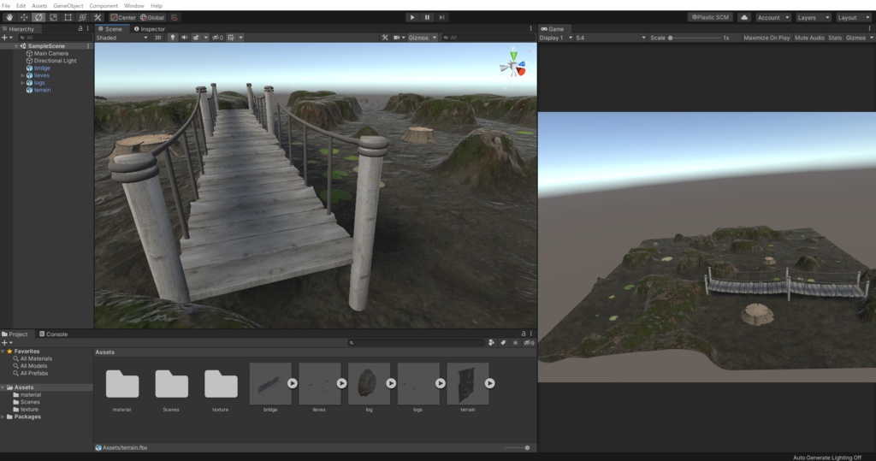Toggle grid snapping icon in the main toolbar
The height and width of the screenshot is (461, 876).
pos(175,17)
